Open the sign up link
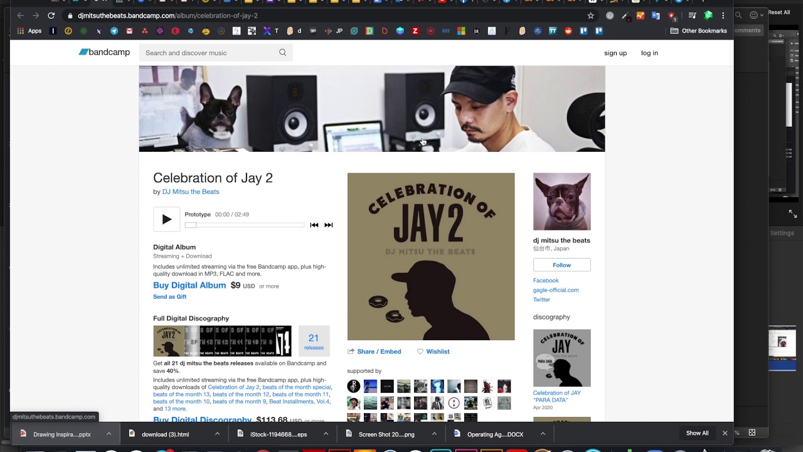The image size is (803, 452). point(615,53)
